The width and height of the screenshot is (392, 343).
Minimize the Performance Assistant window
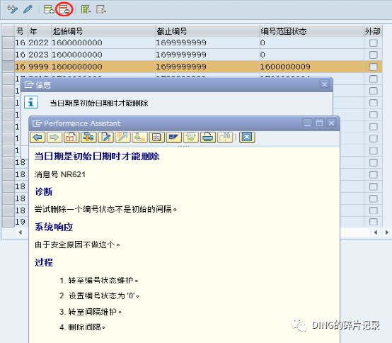click(307, 123)
